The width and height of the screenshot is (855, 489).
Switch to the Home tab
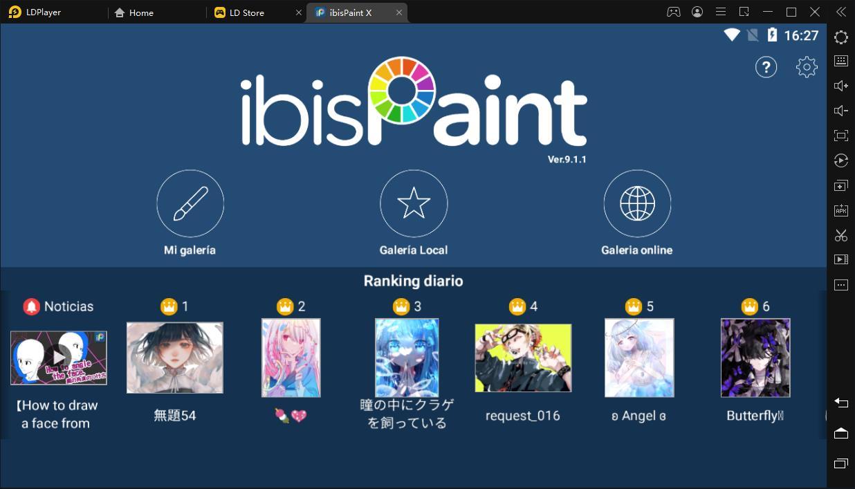tap(134, 12)
